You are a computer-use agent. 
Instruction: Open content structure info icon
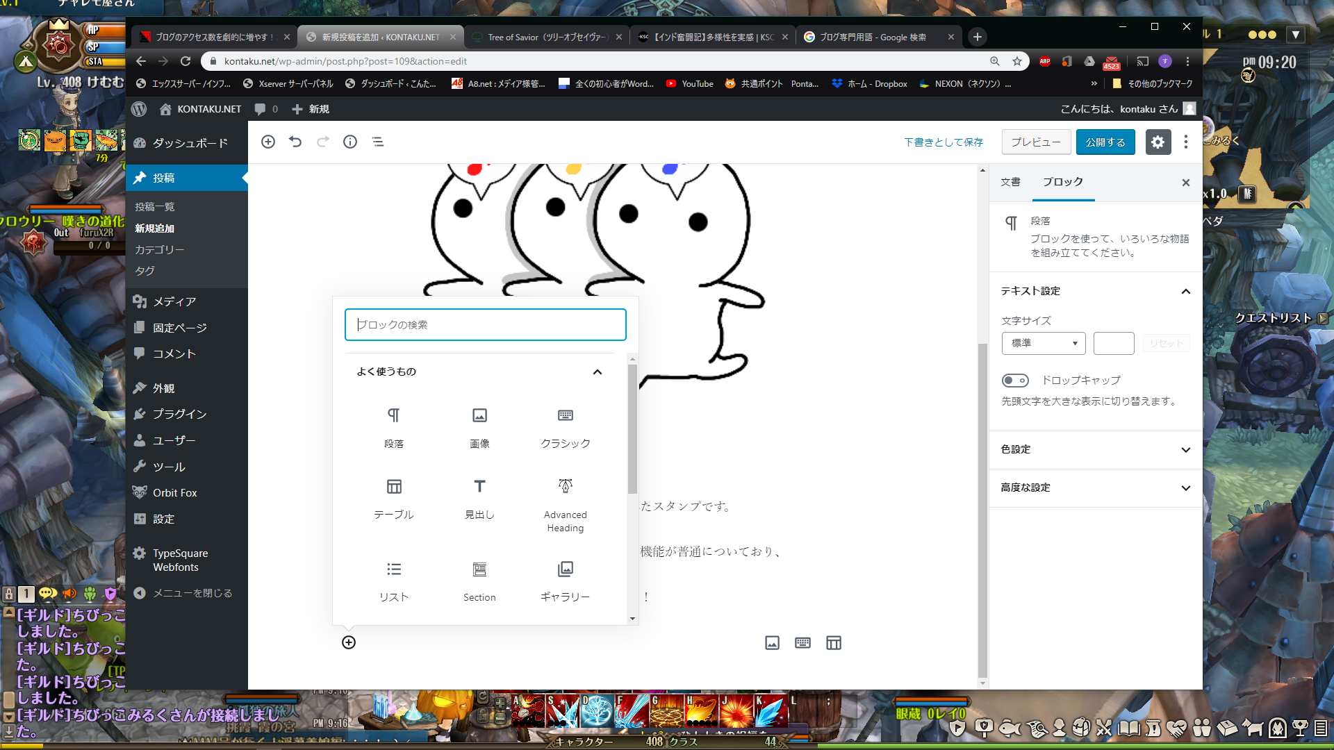(x=350, y=142)
